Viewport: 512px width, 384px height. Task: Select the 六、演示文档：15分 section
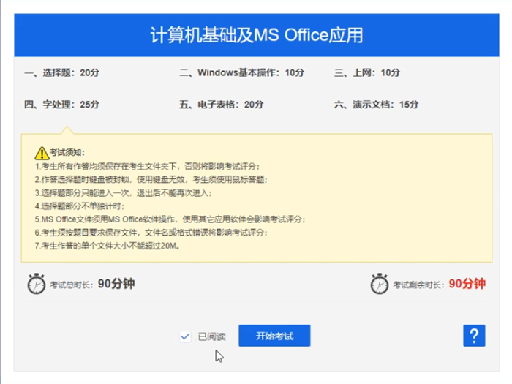[x=376, y=105]
